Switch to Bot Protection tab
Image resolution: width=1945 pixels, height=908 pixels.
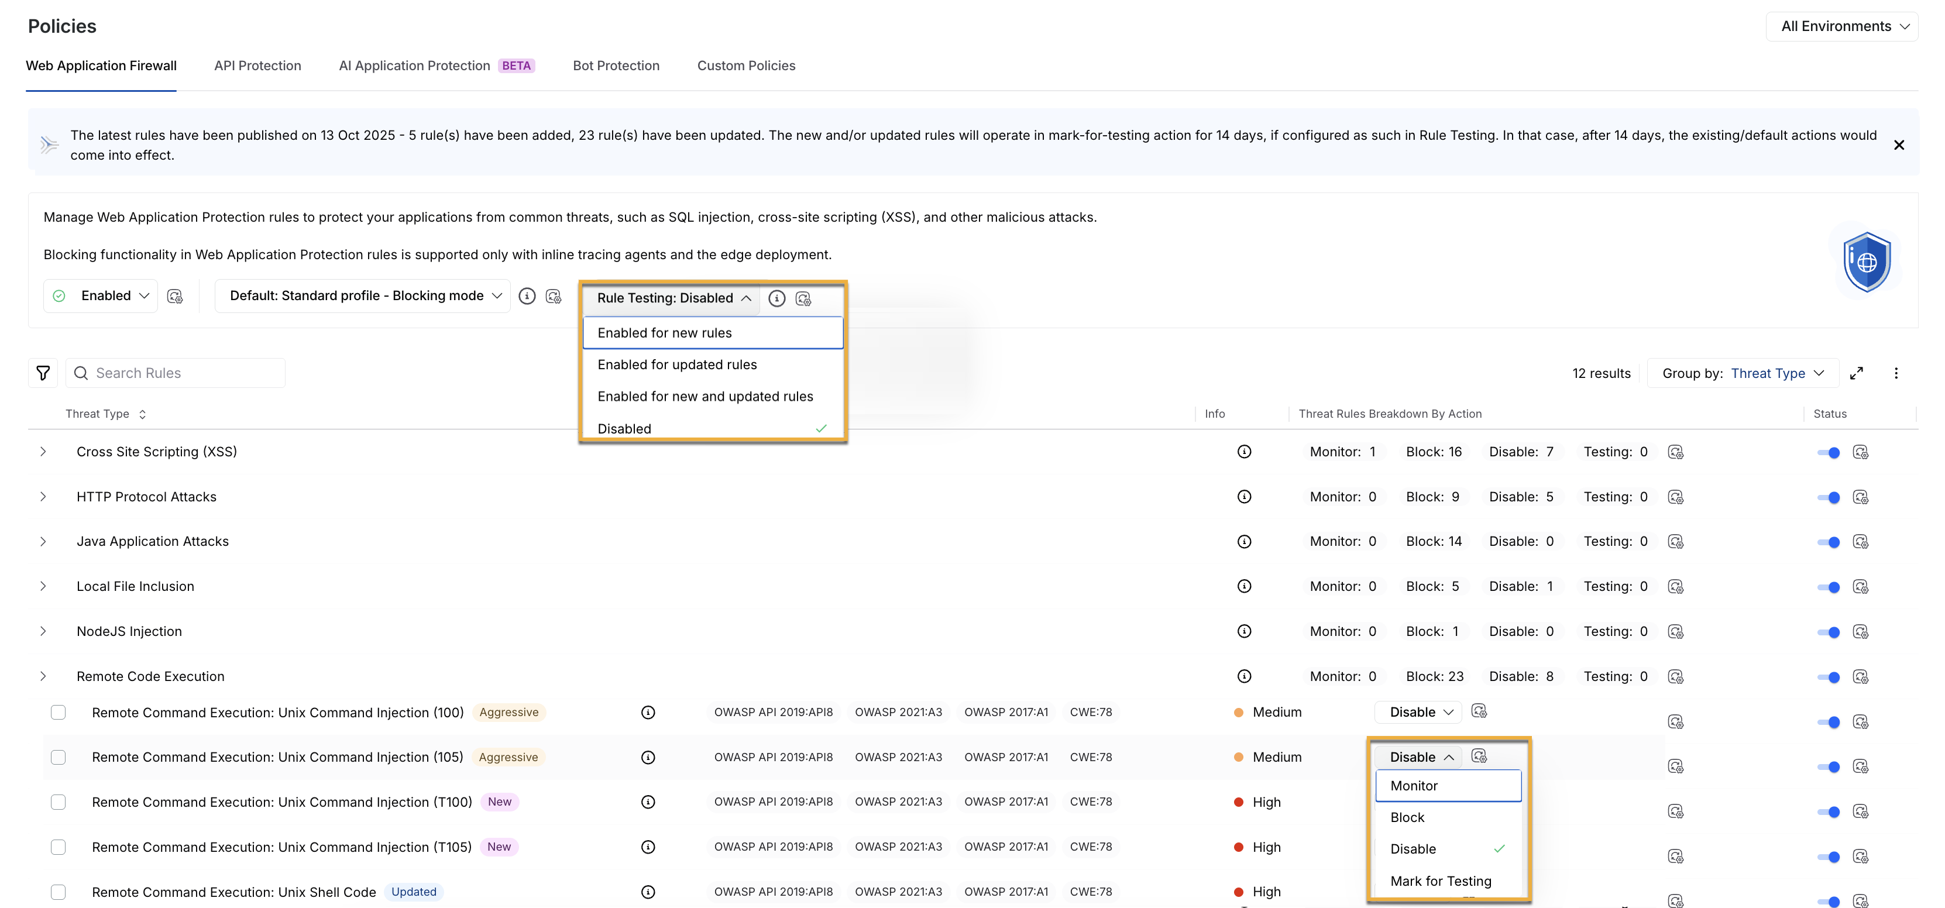pyautogui.click(x=616, y=66)
